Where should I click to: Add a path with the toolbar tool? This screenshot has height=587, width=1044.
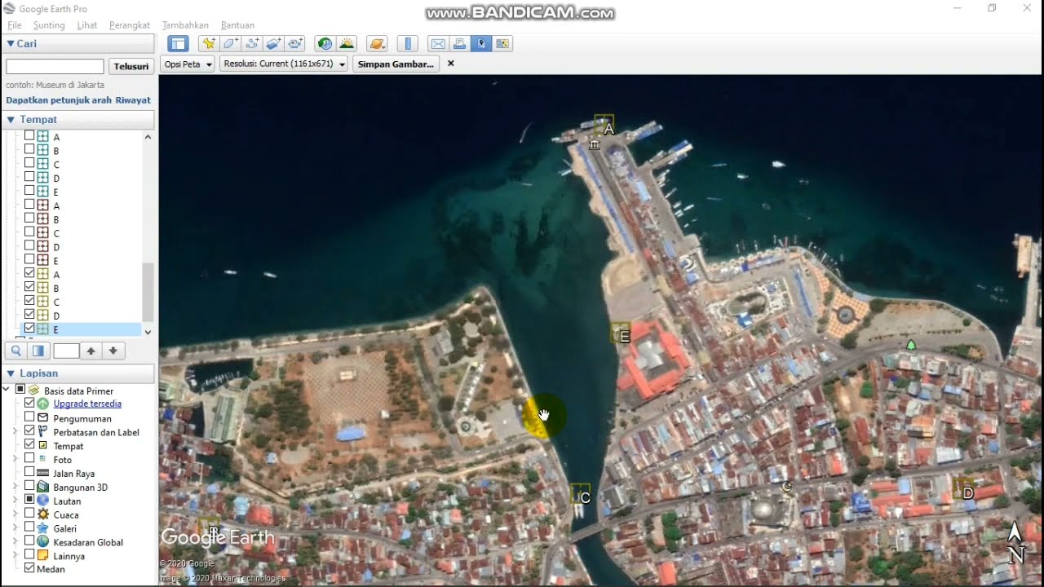(x=252, y=44)
